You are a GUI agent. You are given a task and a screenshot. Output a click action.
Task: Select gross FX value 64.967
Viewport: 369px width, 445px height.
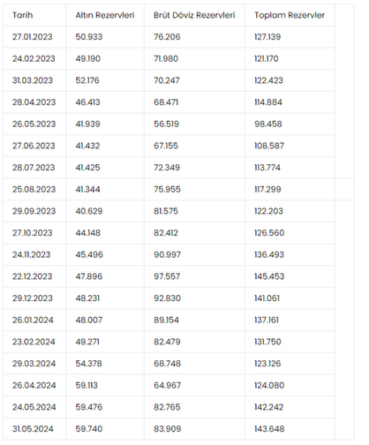(167, 385)
